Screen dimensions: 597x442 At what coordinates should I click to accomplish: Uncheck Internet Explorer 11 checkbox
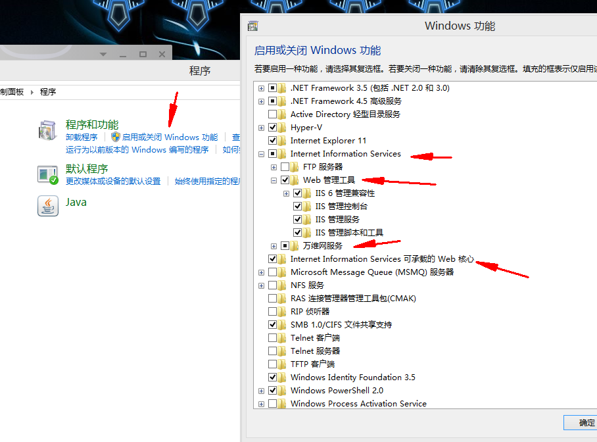tap(273, 141)
